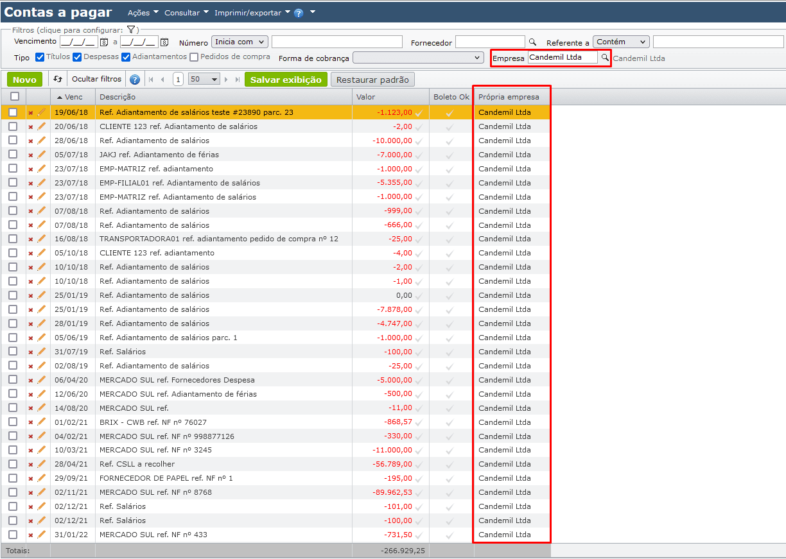The height and width of the screenshot is (559, 786).
Task: Enable the Pedidos de compra checkbox
Action: [x=194, y=57]
